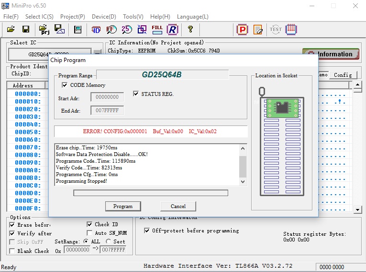
Task: Click the chip ID read icon
Action: point(96,30)
